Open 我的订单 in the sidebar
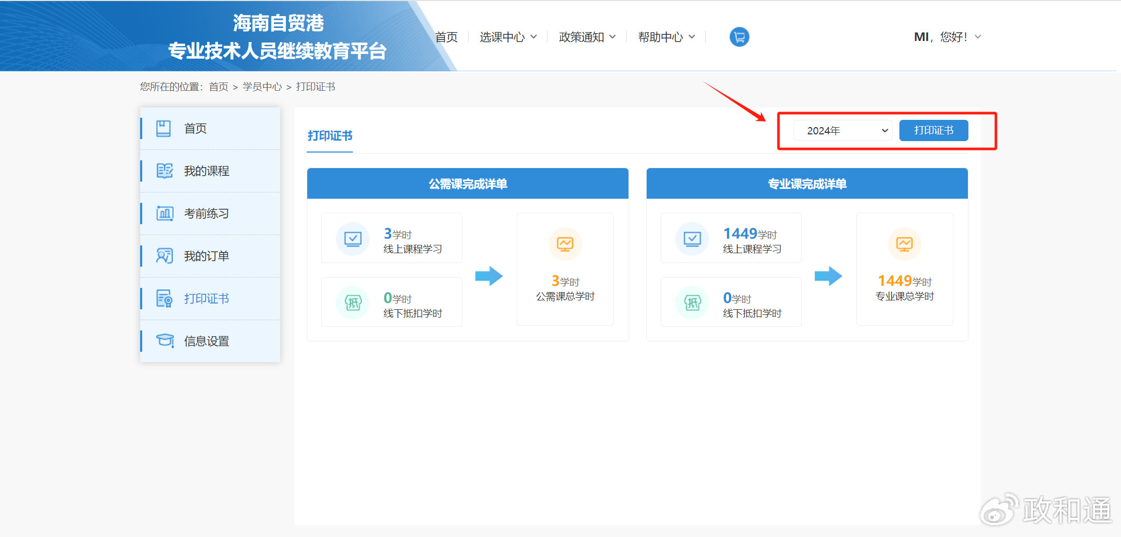The image size is (1121, 537). point(210,256)
